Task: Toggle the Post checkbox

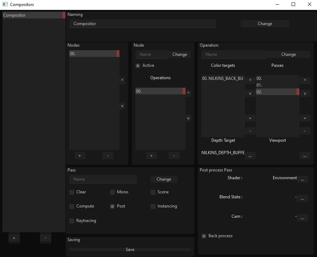Action: coord(112,206)
